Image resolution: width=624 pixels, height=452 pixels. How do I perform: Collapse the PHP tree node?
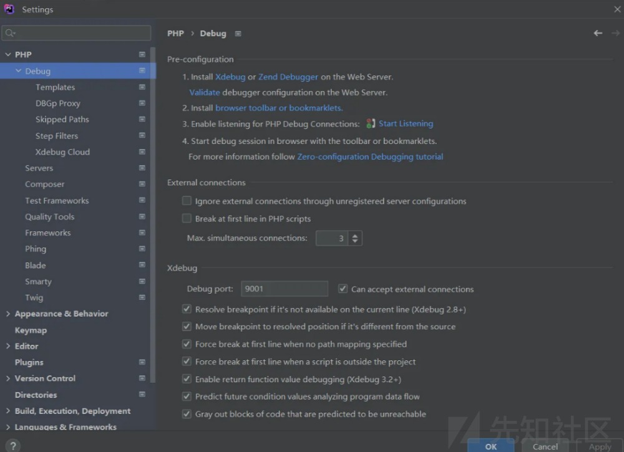[x=7, y=55]
